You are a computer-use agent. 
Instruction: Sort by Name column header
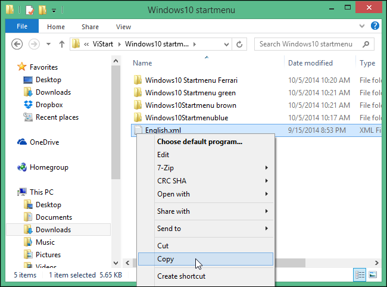pyautogui.click(x=142, y=63)
